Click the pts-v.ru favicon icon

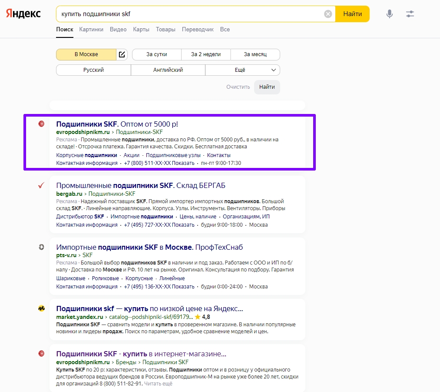click(x=41, y=247)
